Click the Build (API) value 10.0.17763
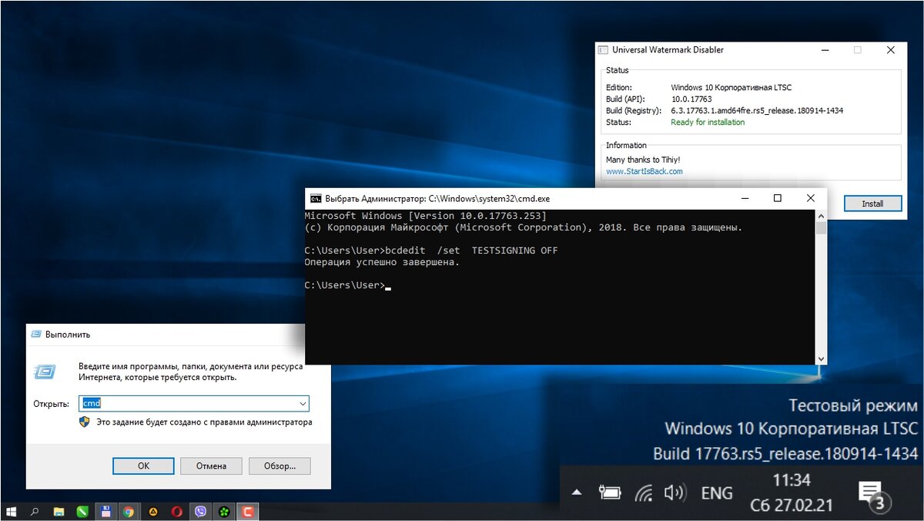Image resolution: width=924 pixels, height=521 pixels. [691, 99]
